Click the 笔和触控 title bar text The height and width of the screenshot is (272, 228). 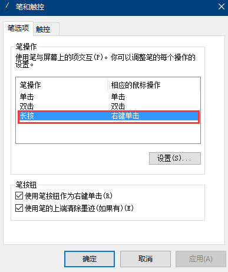click(30, 7)
